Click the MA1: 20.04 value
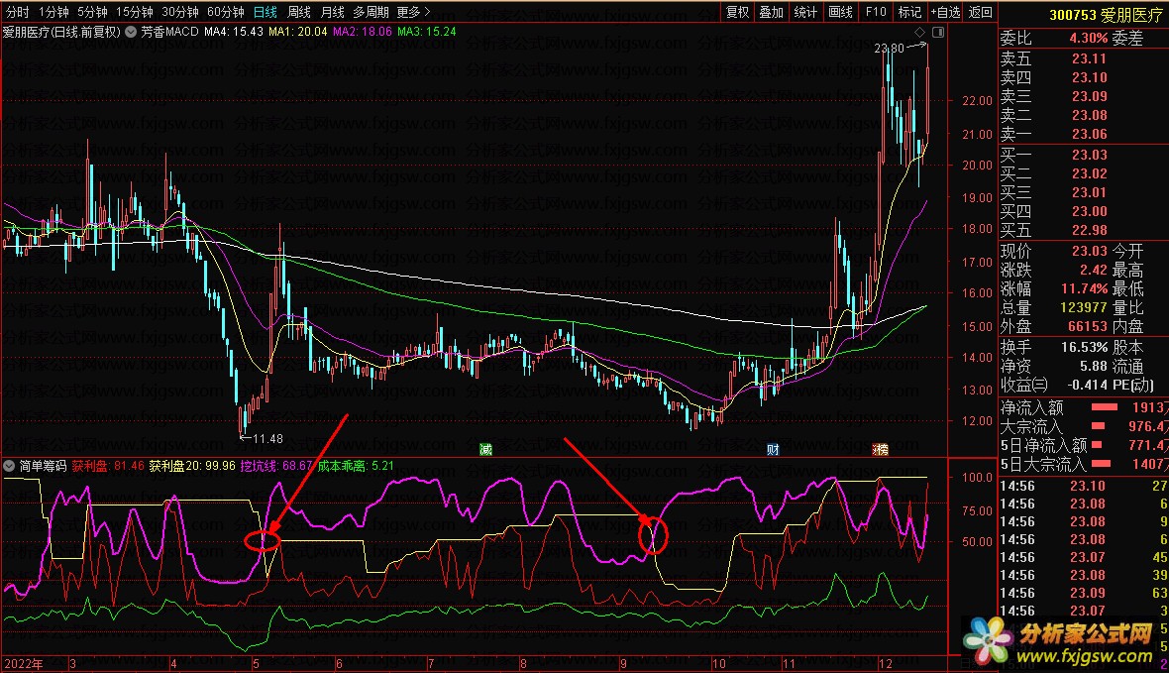The image size is (1169, 673). (297, 32)
